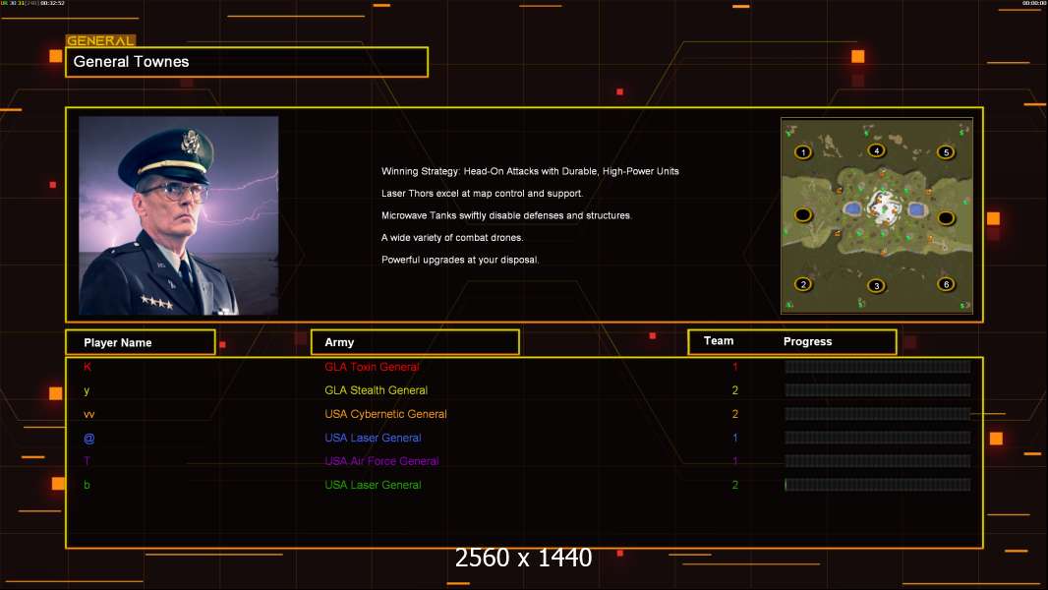Click the loading progress bar for player y
The image size is (1048, 590).
(x=878, y=390)
